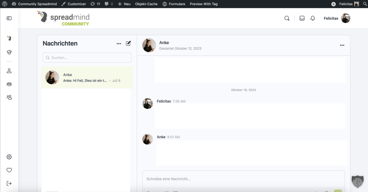Open the courses graduation cap icon
This screenshot has width=368, height=192.
point(9,52)
